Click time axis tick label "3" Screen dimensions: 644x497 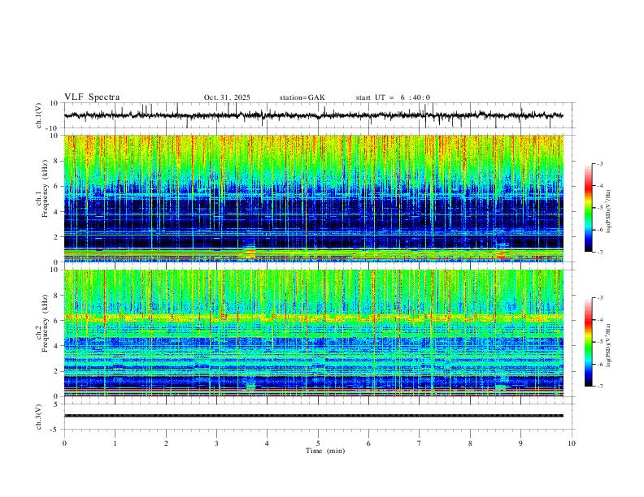coord(217,443)
